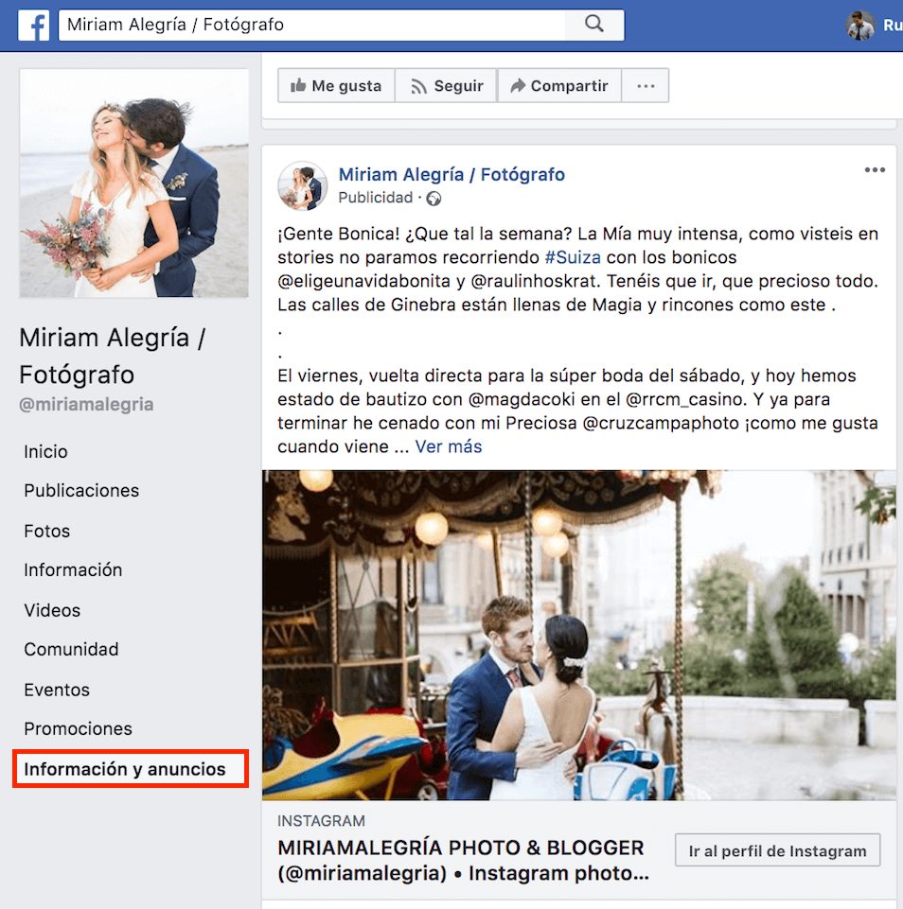Click the Compartir share button
Image resolution: width=903 pixels, height=909 pixels.
(558, 86)
